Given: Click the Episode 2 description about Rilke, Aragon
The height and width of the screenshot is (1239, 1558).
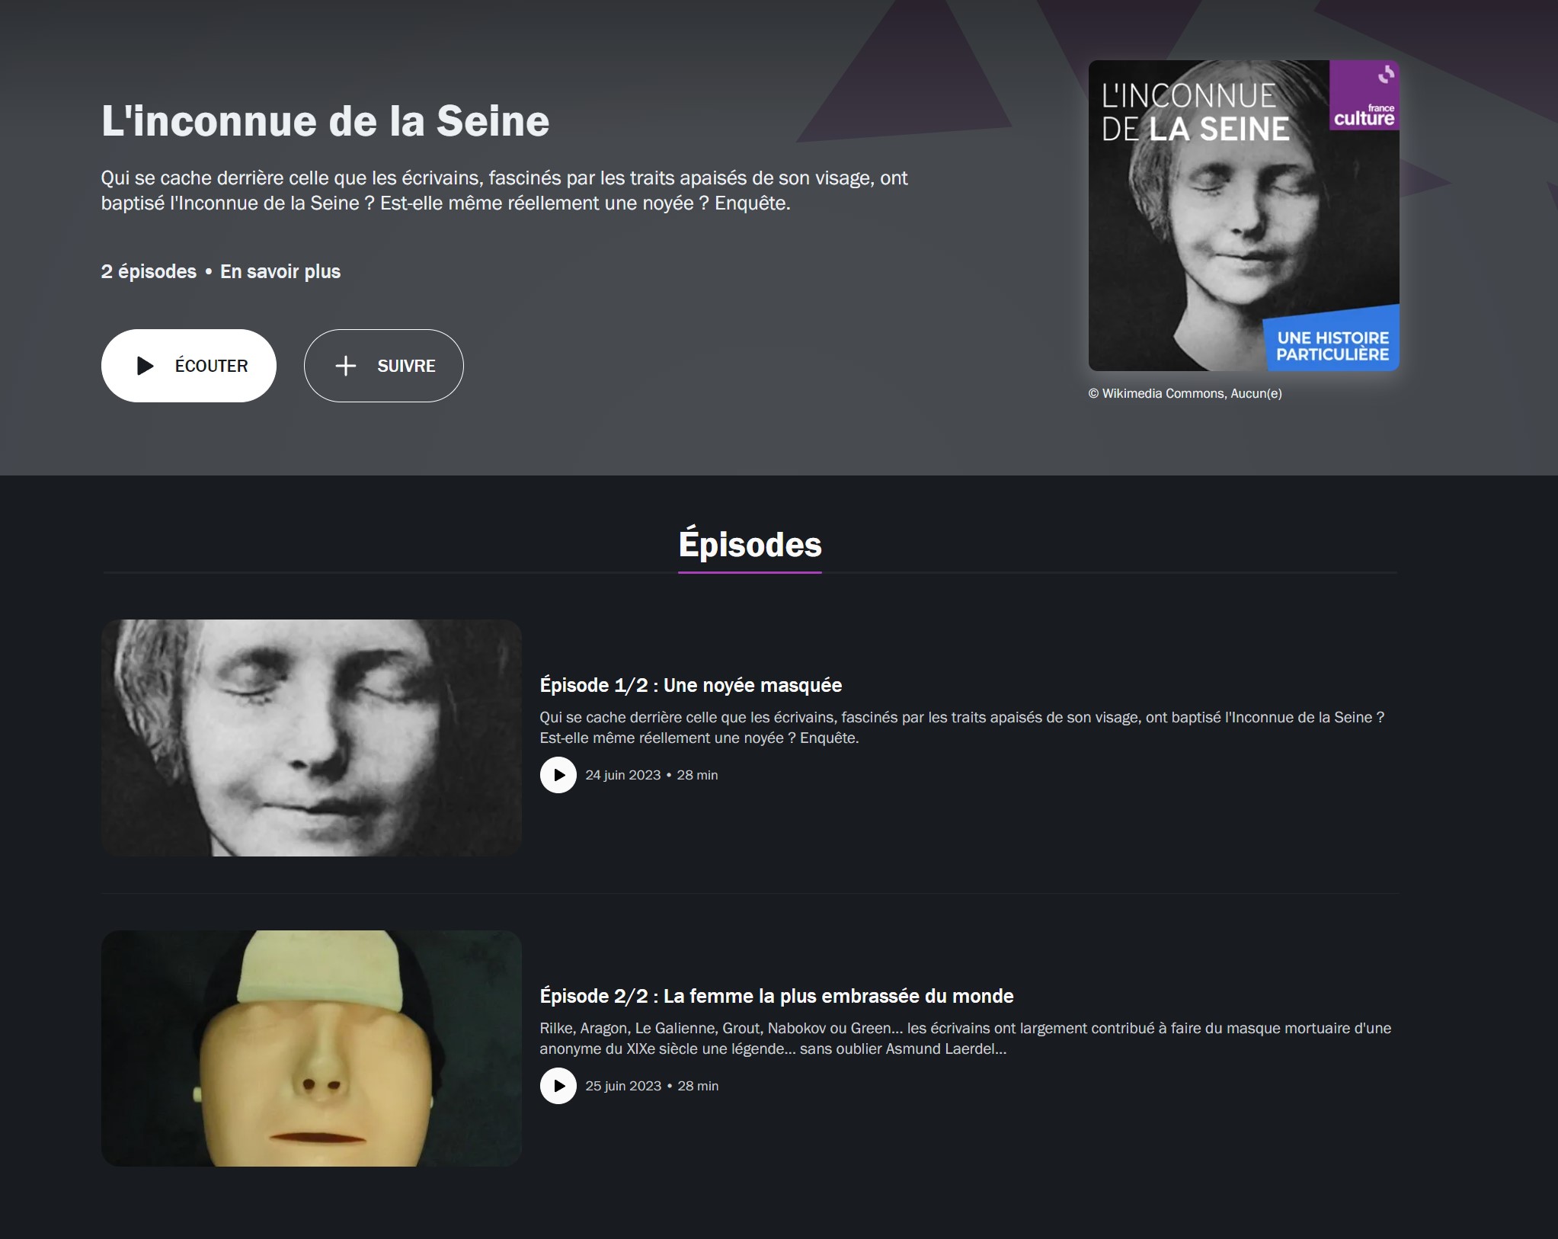Looking at the screenshot, I should click(965, 1039).
